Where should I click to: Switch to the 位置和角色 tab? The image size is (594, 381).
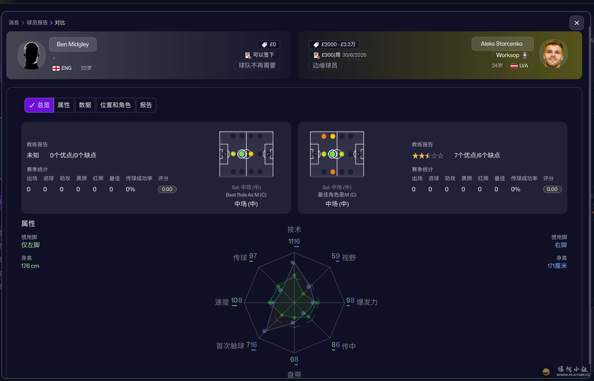tap(115, 105)
